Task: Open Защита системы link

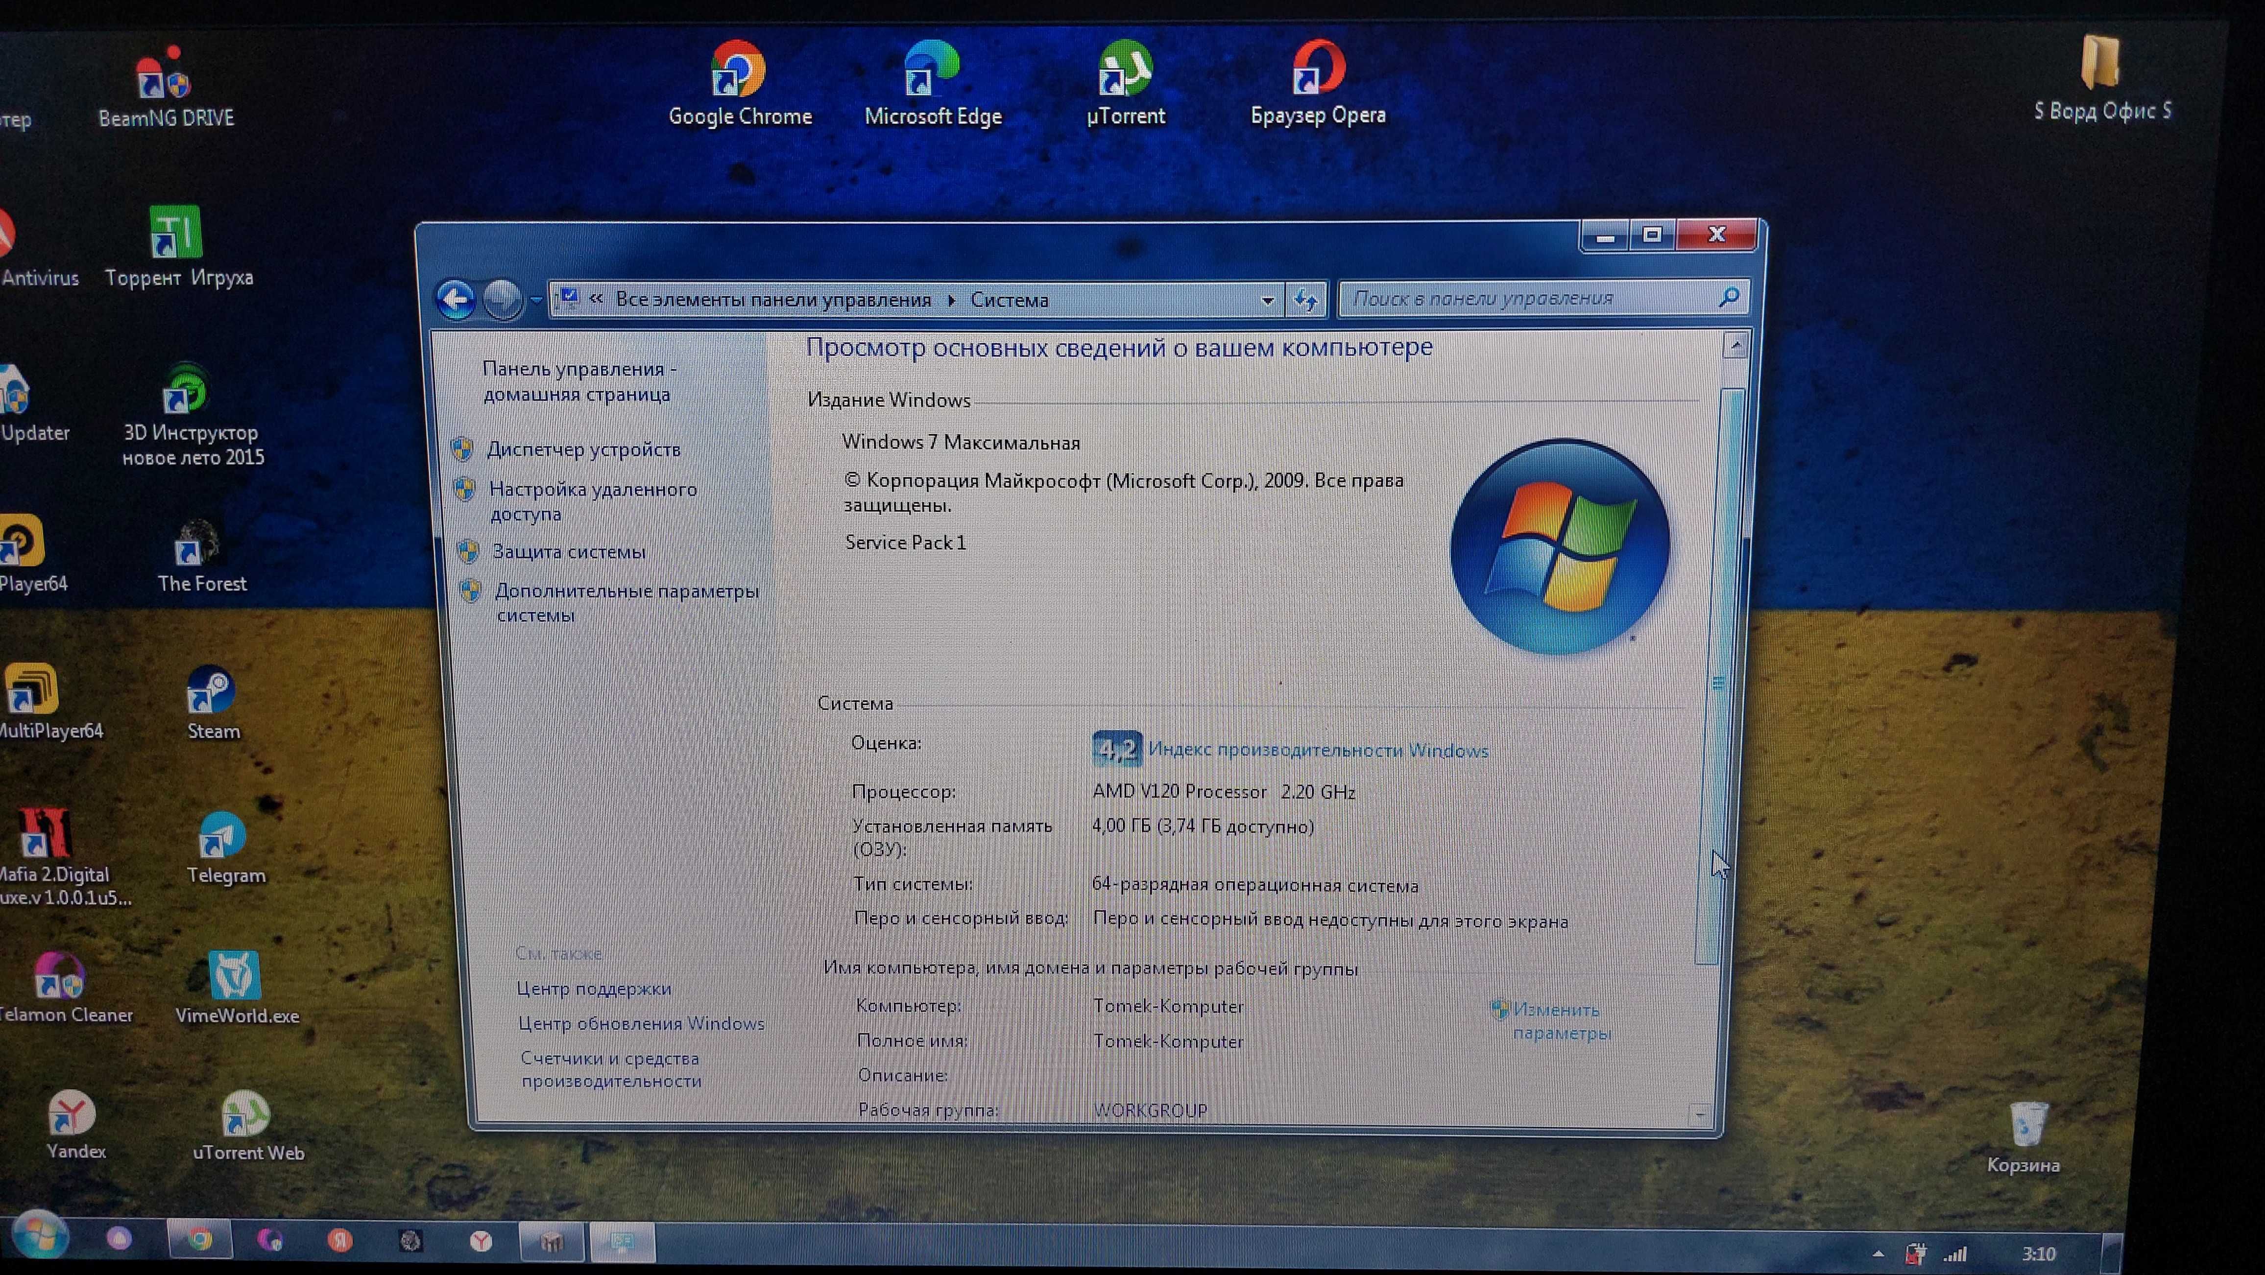Action: coord(568,552)
